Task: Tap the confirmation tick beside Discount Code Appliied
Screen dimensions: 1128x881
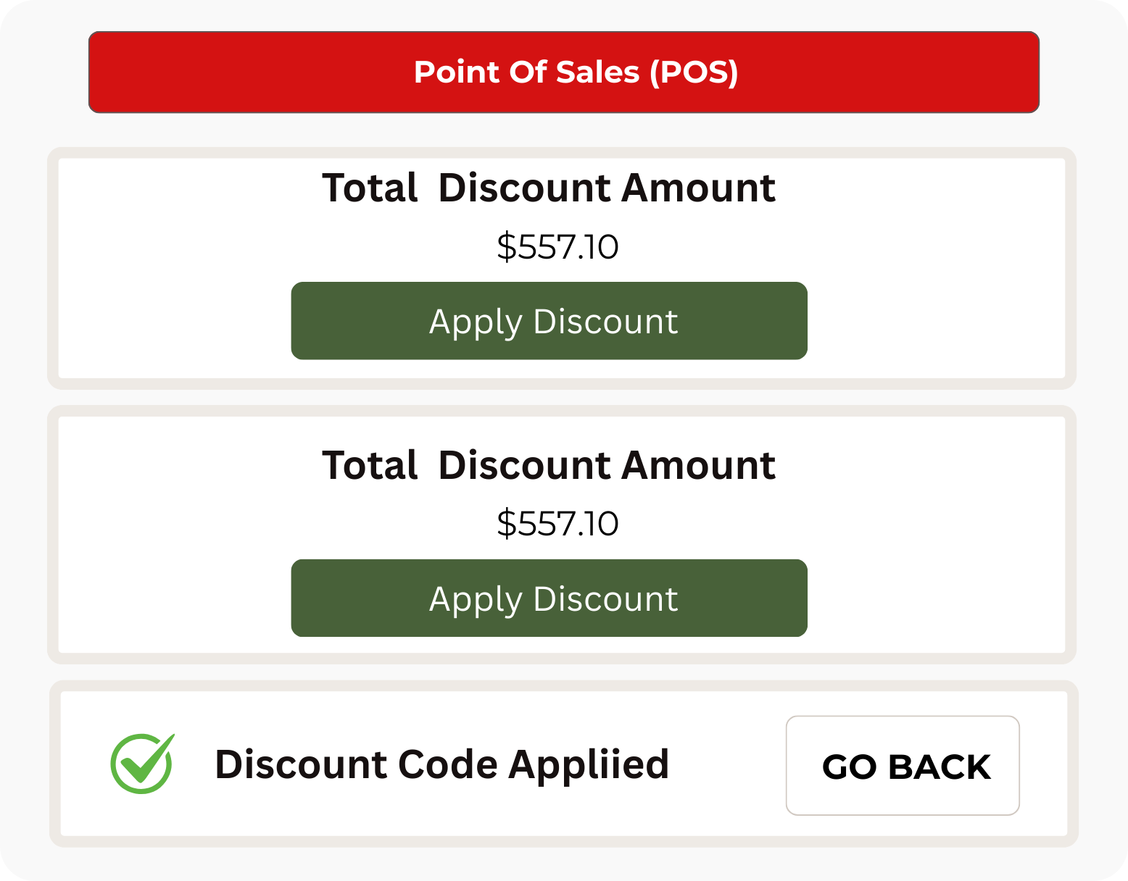Action: [142, 764]
